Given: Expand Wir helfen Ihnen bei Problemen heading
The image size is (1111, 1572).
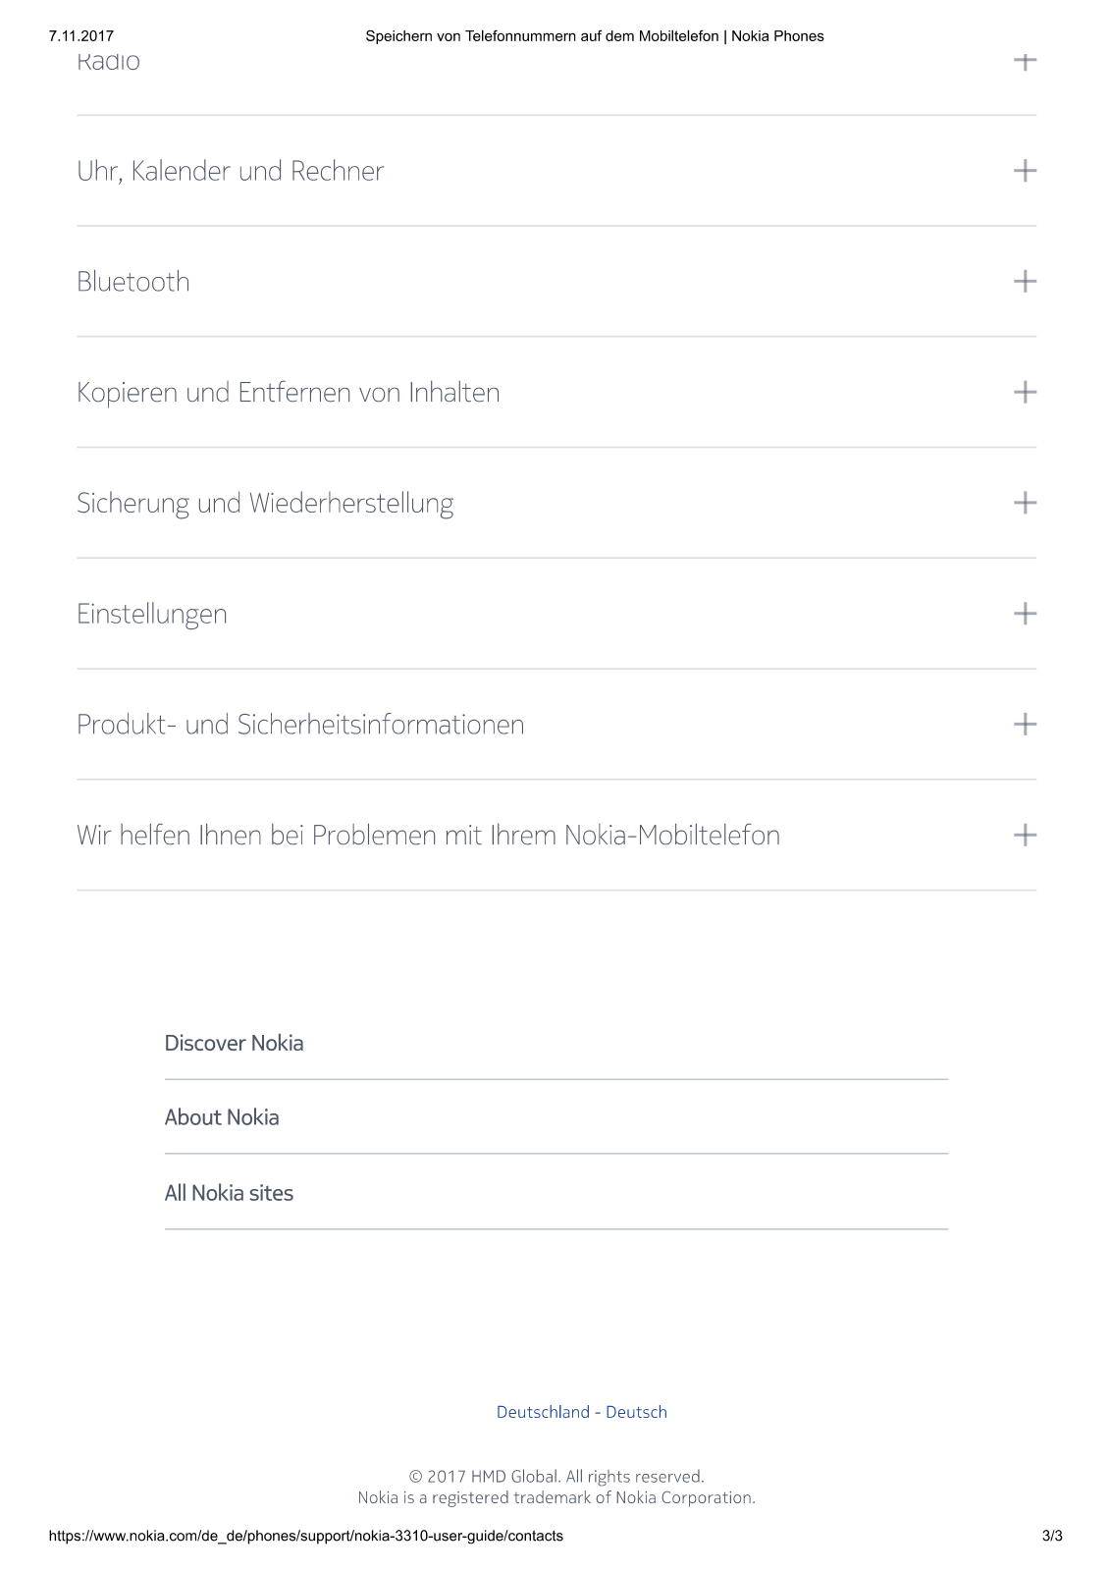Looking at the screenshot, I should 429,836.
